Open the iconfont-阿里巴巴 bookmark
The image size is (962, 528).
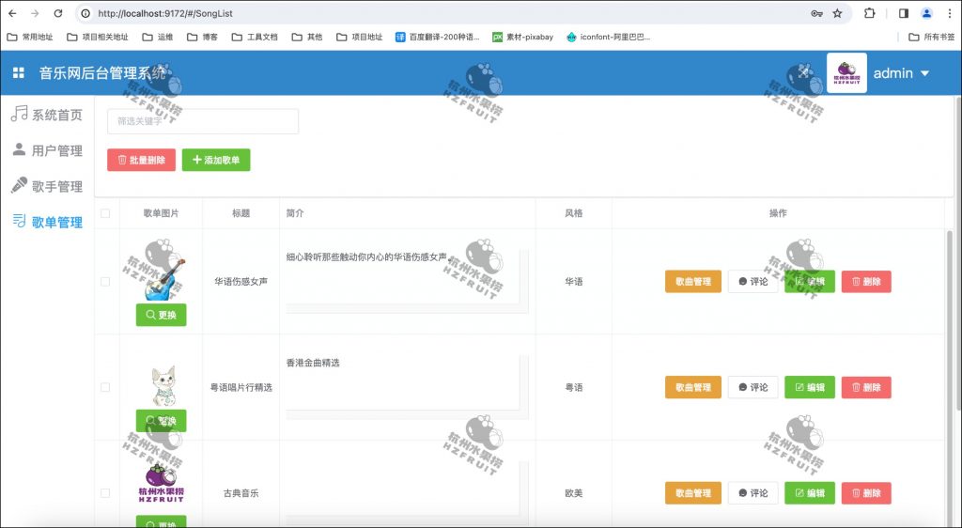click(608, 37)
